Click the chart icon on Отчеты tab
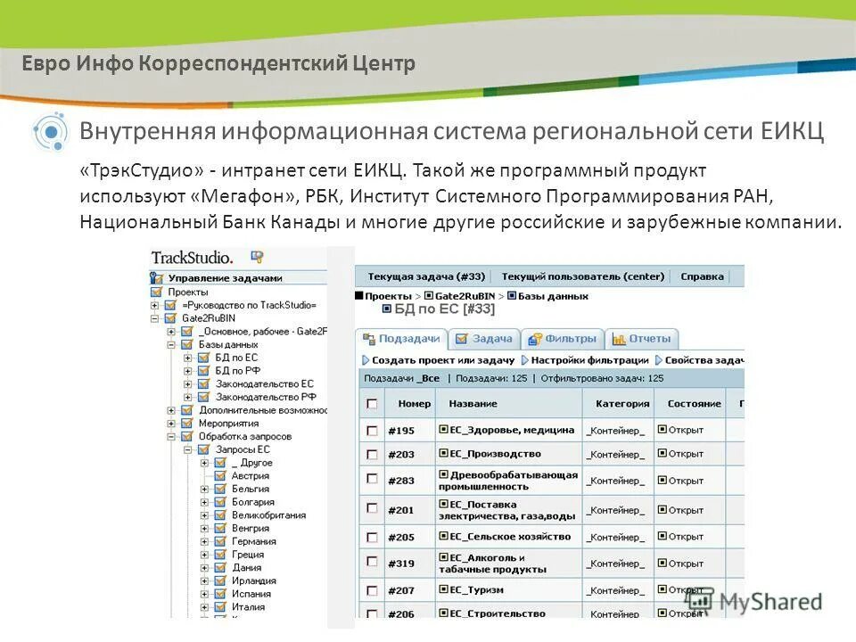 (x=620, y=339)
